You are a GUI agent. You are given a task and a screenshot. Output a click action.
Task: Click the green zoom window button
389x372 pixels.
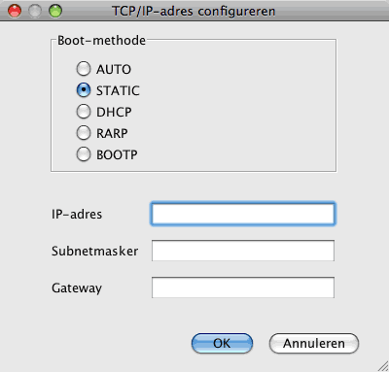coord(55,11)
